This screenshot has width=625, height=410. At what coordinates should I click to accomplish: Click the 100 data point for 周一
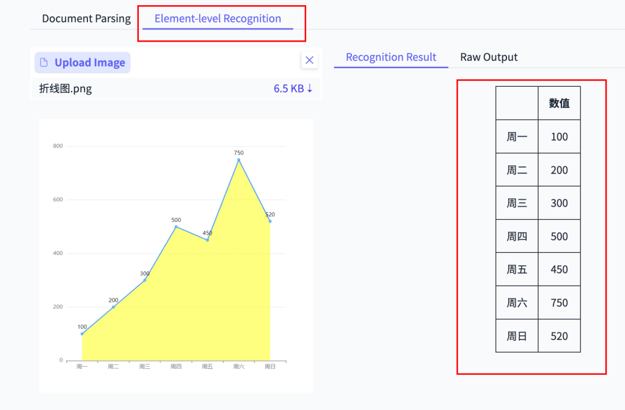pyautogui.click(x=82, y=334)
